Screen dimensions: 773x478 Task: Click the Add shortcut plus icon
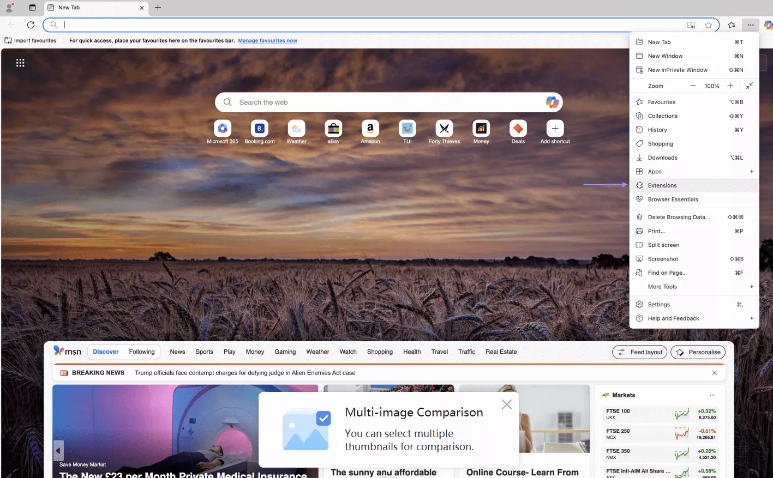click(555, 129)
